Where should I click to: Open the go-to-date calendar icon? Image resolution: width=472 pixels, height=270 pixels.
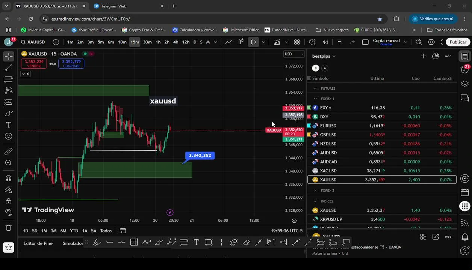(x=123, y=231)
